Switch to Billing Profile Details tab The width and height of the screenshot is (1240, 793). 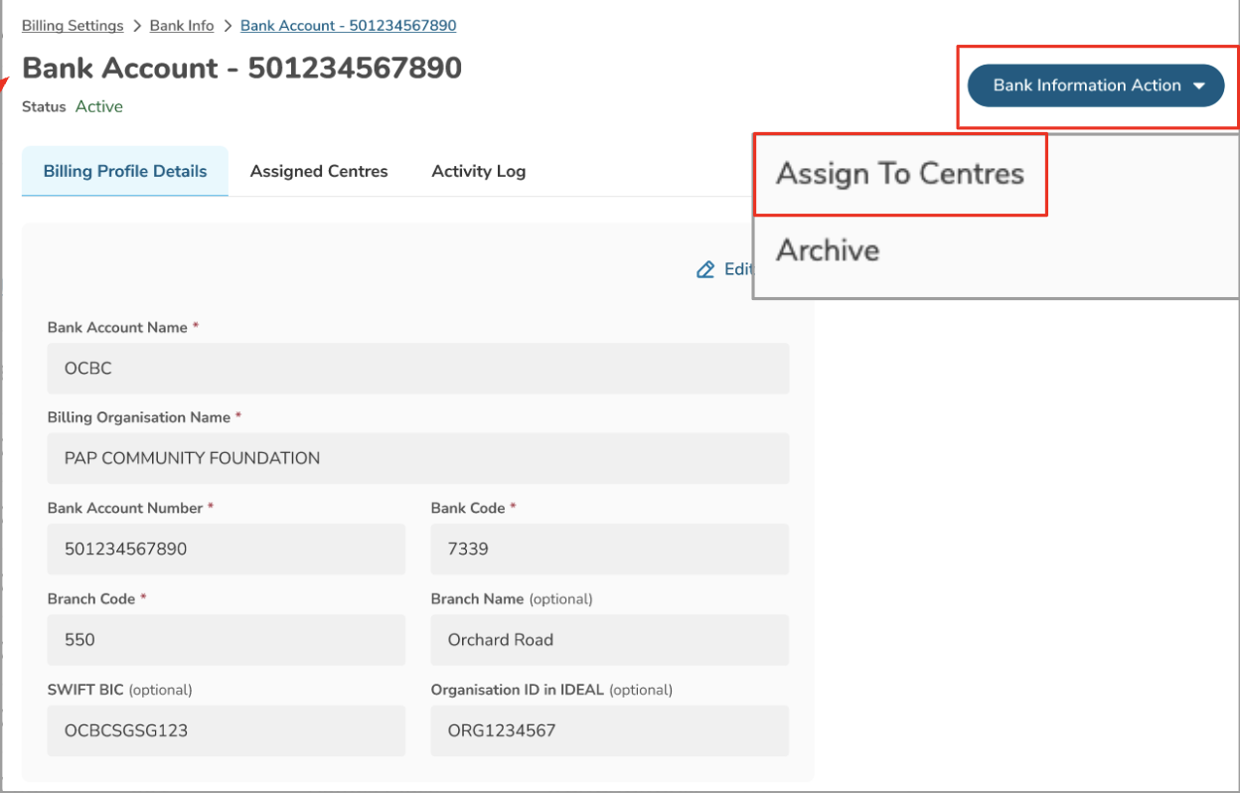click(125, 171)
